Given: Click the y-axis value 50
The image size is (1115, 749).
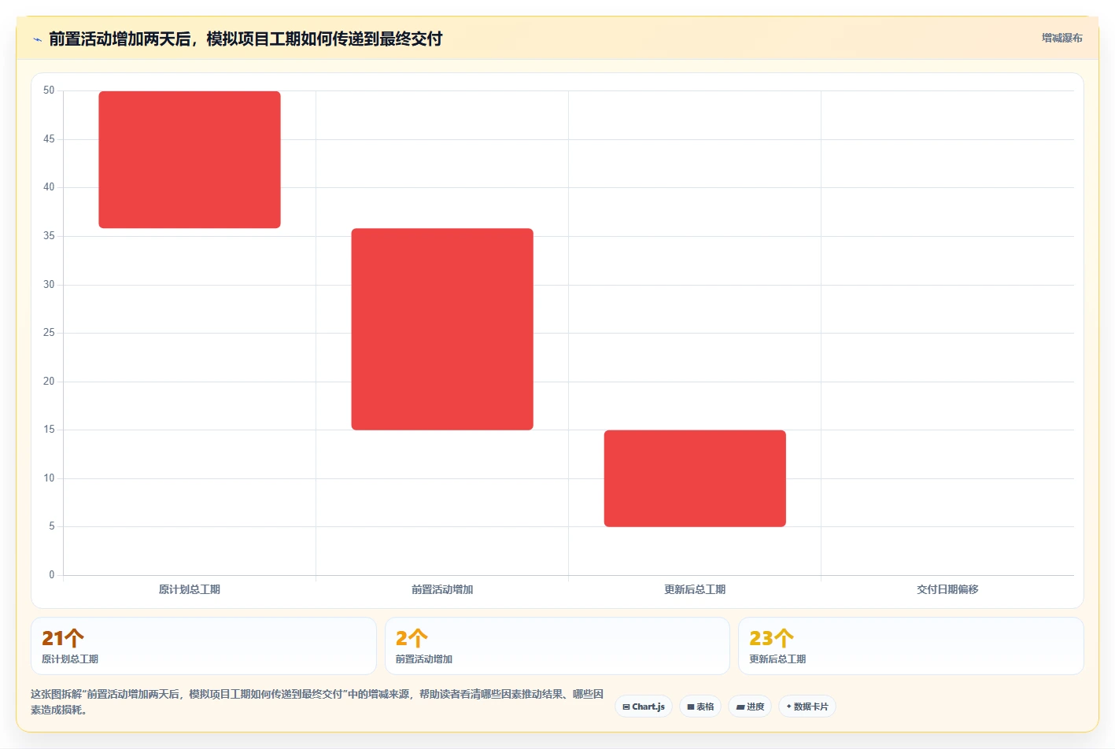Looking at the screenshot, I should click(49, 90).
